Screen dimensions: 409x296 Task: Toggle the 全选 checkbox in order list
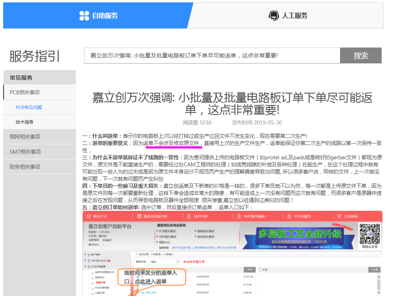point(260,270)
